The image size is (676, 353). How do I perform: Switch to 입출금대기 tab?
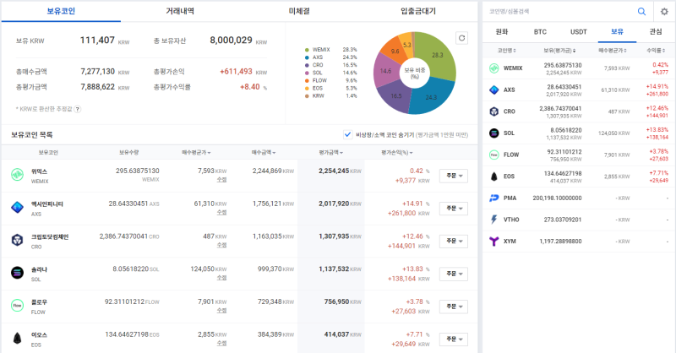(x=418, y=11)
